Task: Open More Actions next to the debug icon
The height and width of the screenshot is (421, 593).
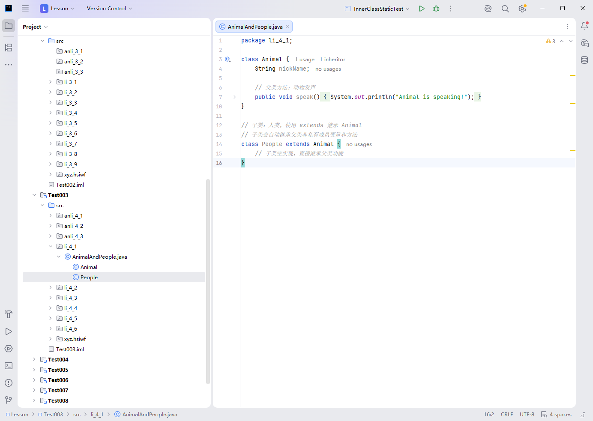Action: pos(451,9)
